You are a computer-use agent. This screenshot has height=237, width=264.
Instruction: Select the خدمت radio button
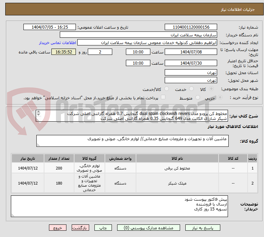click(x=191, y=89)
